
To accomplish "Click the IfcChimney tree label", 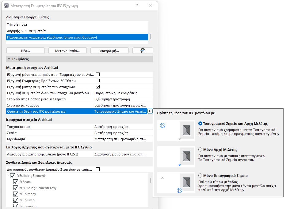I will point(27,194).
